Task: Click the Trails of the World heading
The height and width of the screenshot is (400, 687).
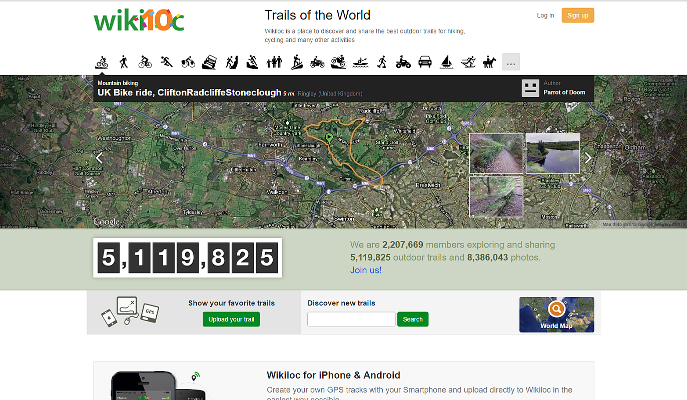Action: click(317, 15)
